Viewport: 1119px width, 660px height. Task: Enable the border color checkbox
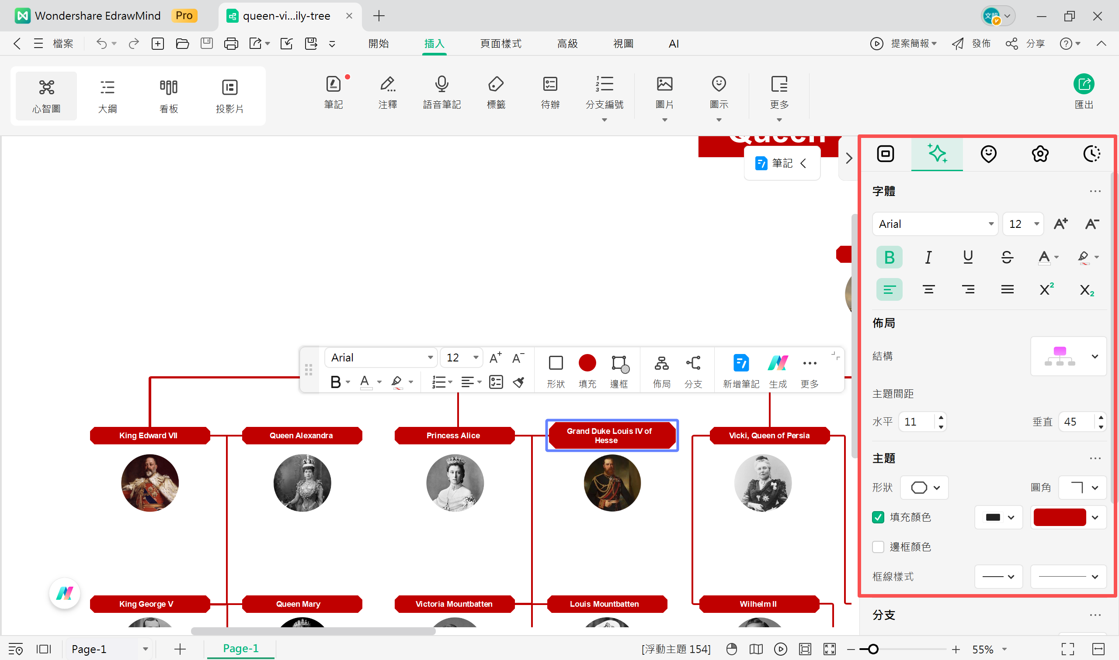pos(878,547)
